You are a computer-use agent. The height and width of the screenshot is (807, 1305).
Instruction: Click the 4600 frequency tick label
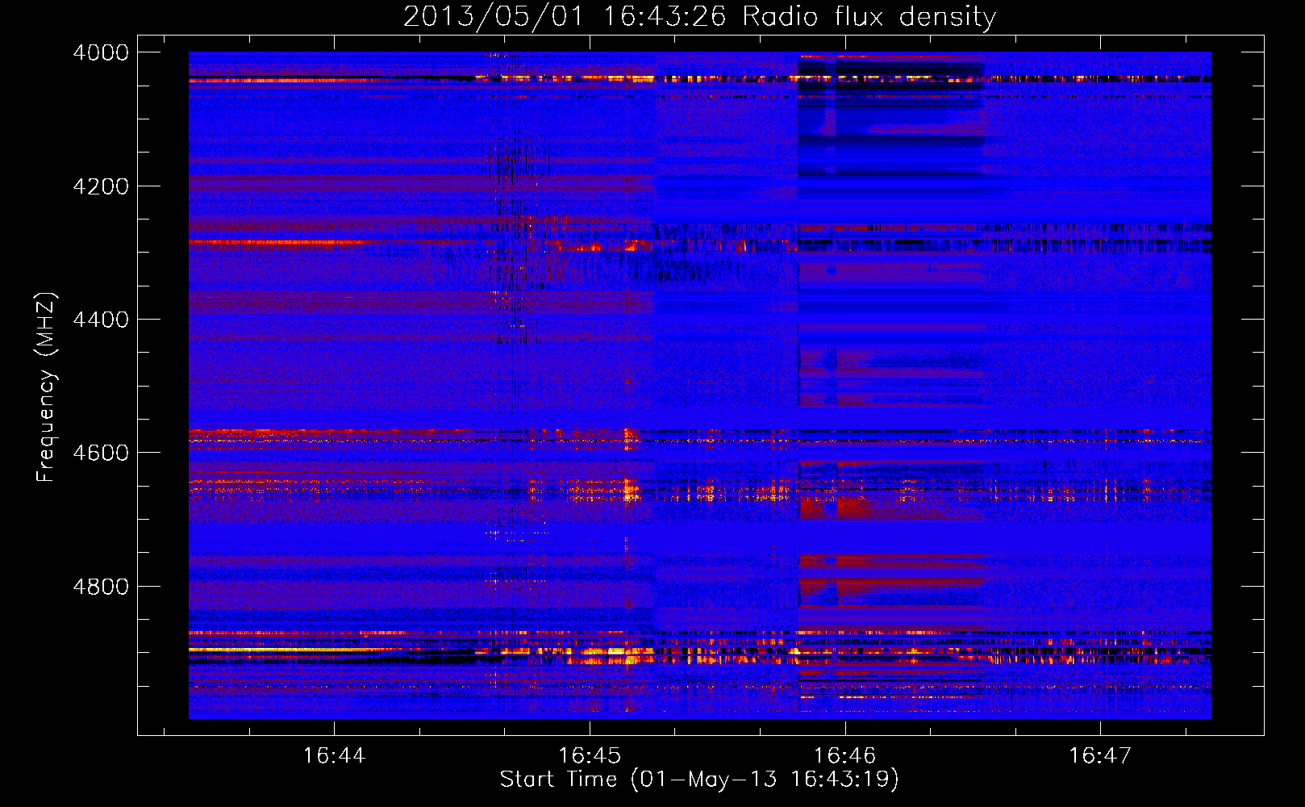point(101,453)
